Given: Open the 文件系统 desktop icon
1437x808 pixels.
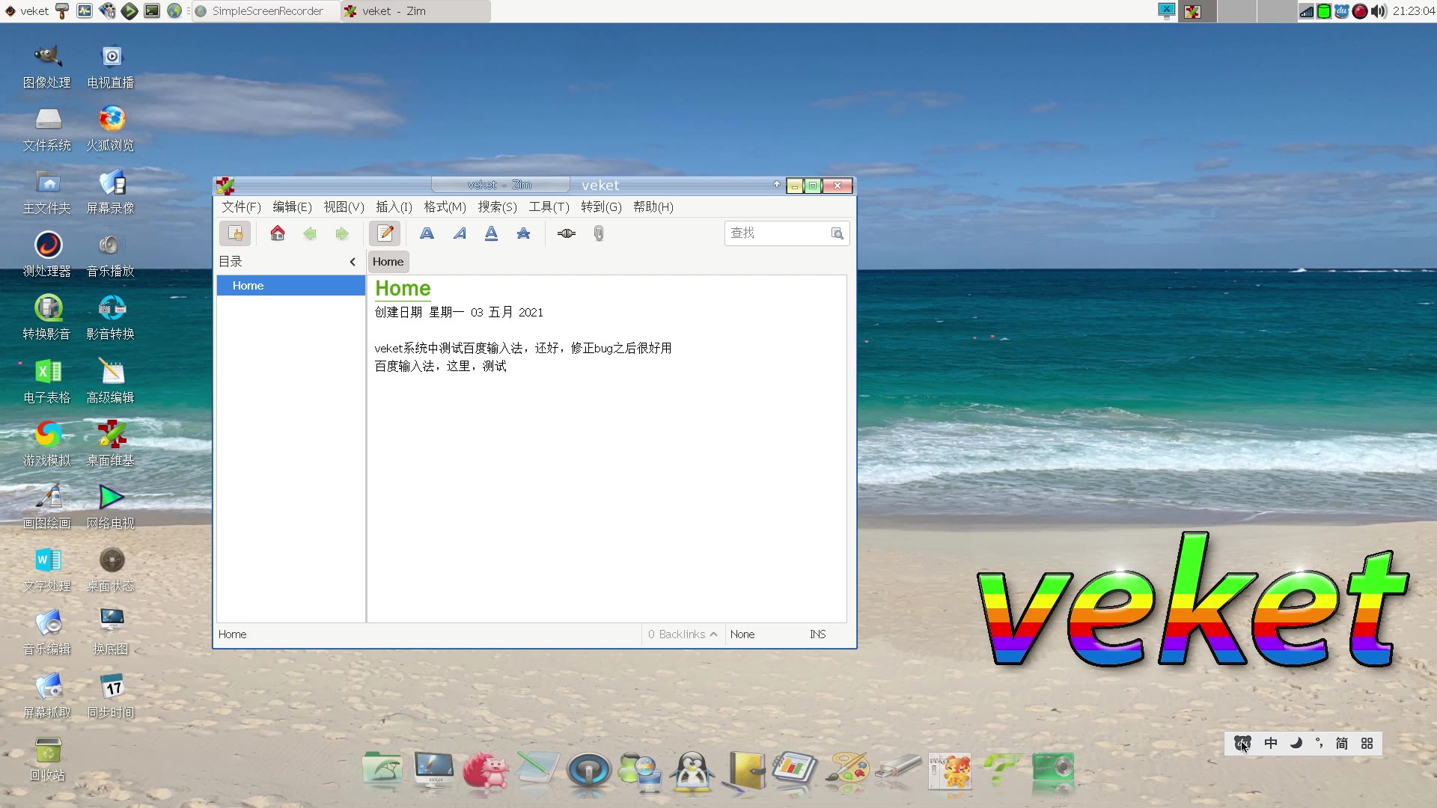Looking at the screenshot, I should 47,129.
